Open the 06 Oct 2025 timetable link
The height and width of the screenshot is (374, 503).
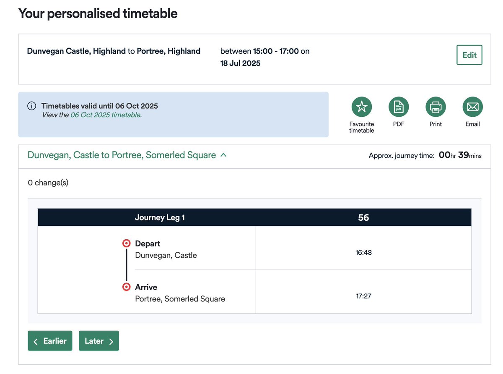click(105, 115)
